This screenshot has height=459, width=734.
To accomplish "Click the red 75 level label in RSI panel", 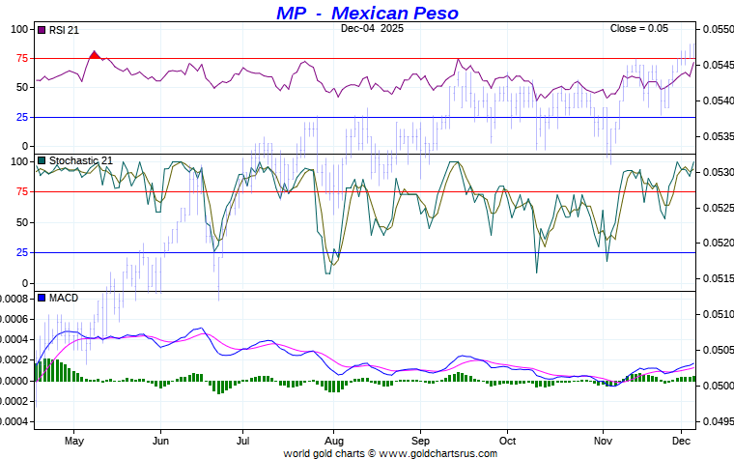I will [x=22, y=58].
